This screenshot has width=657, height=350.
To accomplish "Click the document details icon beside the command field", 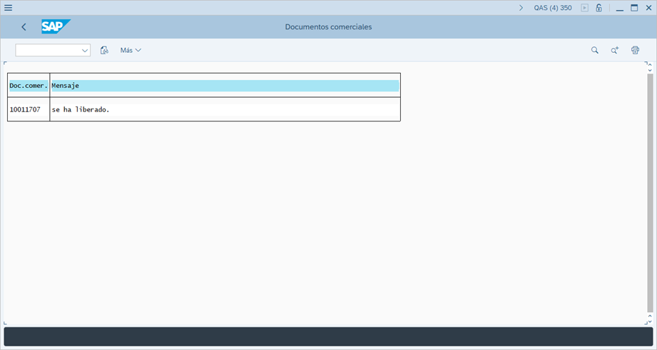I will tap(104, 51).
